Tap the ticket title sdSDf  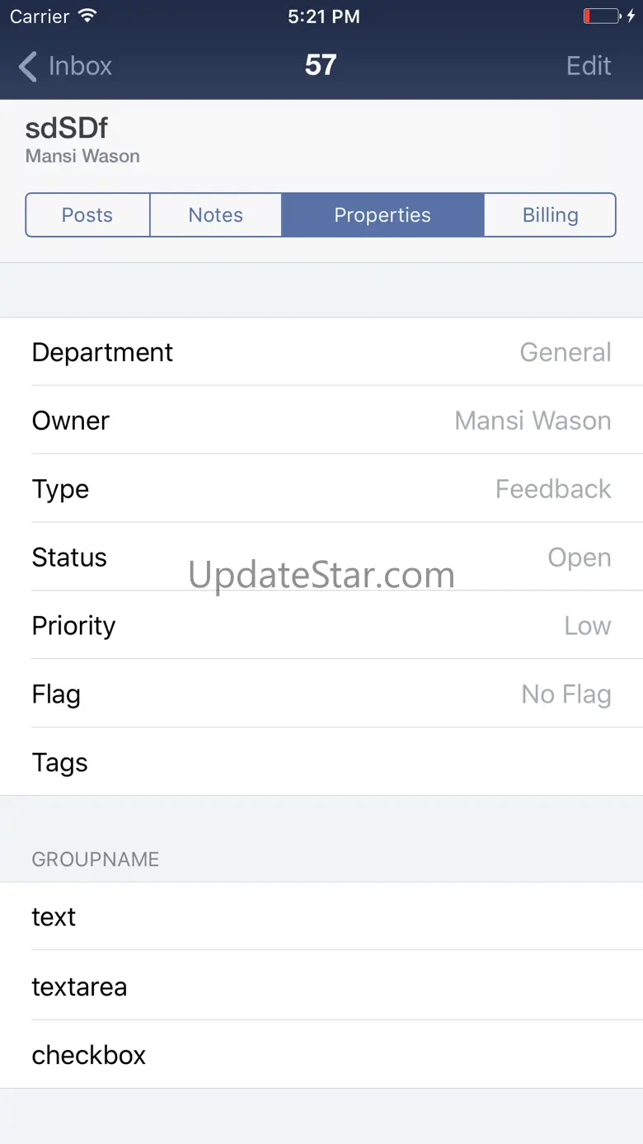click(67, 129)
